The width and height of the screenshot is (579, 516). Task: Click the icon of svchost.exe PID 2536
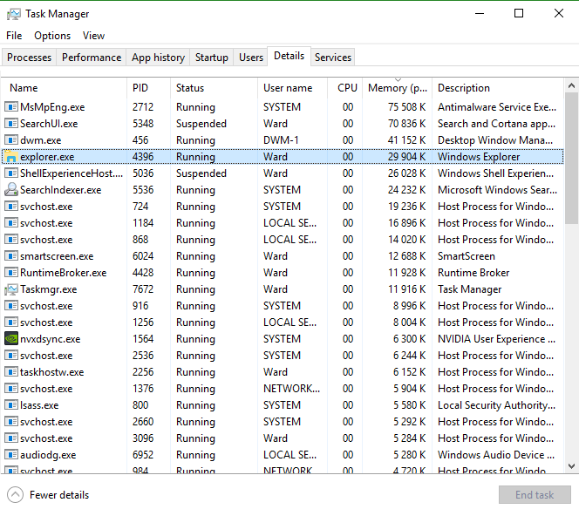[11, 356]
